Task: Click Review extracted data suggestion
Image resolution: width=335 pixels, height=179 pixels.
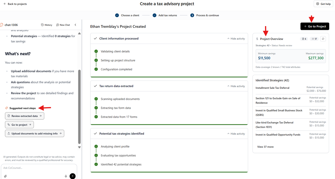Action: click(24, 116)
